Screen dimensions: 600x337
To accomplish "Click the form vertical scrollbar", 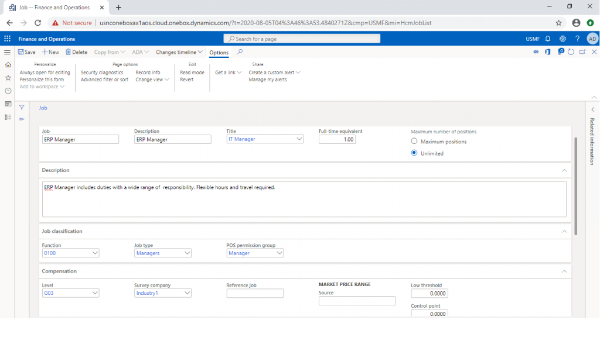I will 575,186.
